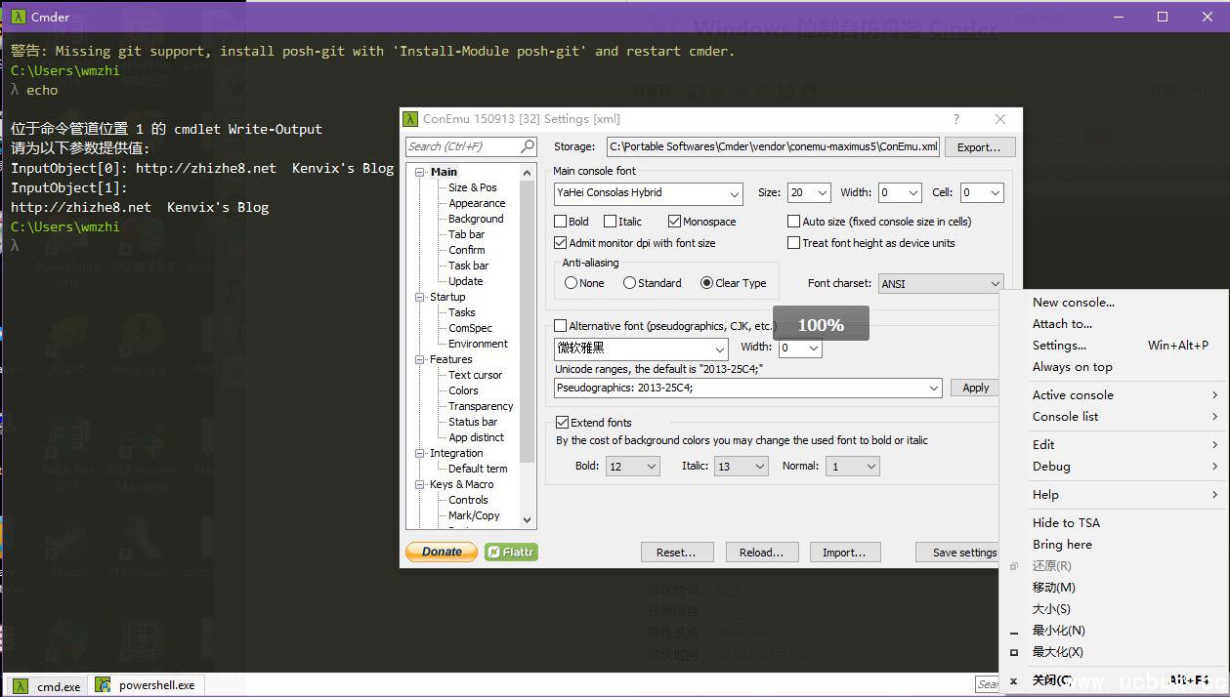This screenshot has width=1230, height=697.
Task: Select the Clear Type anti-aliasing option
Action: pos(707,283)
